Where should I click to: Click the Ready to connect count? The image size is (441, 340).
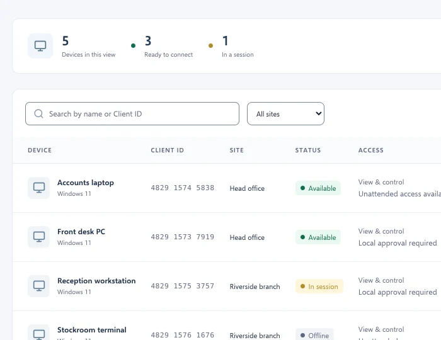(x=148, y=41)
